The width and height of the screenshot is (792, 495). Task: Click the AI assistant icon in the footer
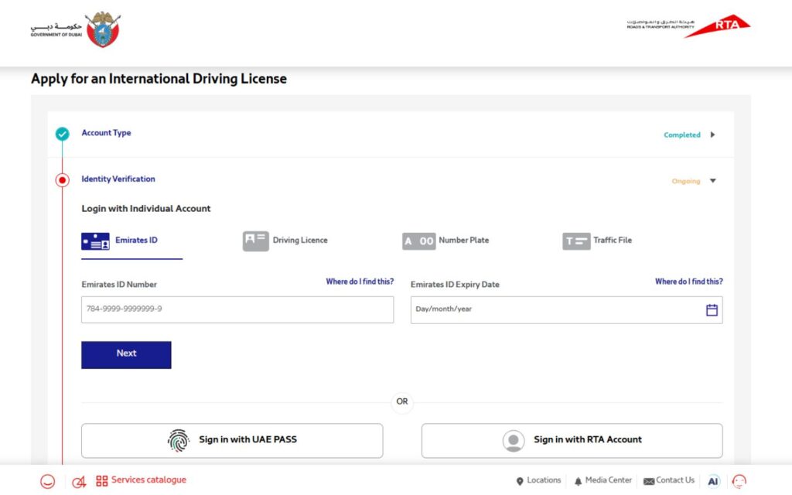click(713, 480)
